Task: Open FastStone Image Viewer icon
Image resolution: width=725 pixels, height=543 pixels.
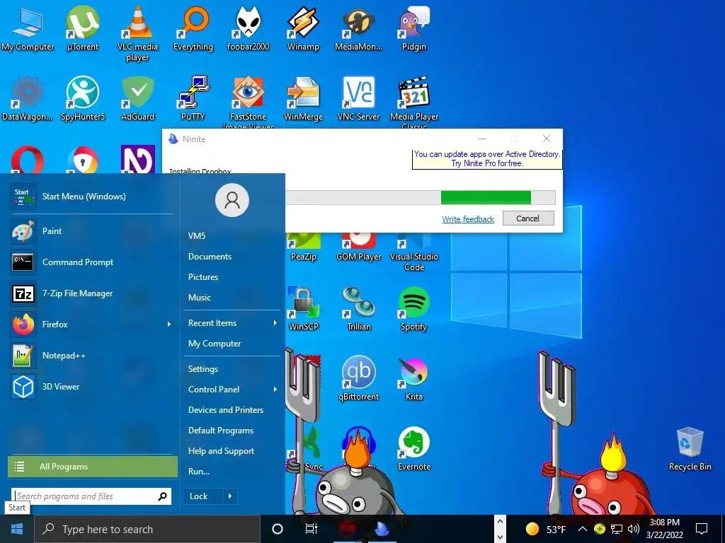Action: click(249, 102)
